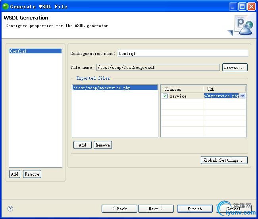
Task: Click the green app icon in title bar
Action: click(6, 6)
